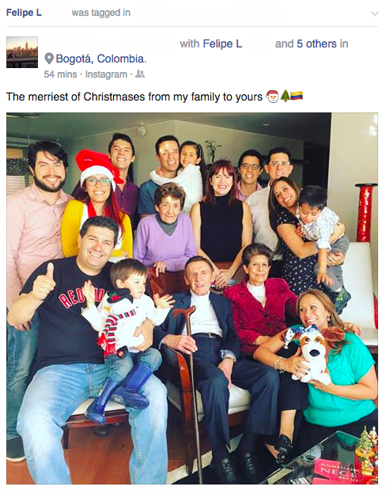Image resolution: width=386 pixels, height=494 pixels.
Task: Open the '54 mins' post timestamp
Action: click(60, 74)
